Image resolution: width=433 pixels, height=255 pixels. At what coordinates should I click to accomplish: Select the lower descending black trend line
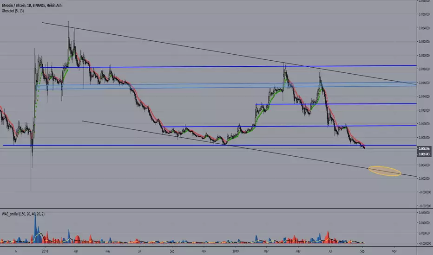[x=249, y=149]
